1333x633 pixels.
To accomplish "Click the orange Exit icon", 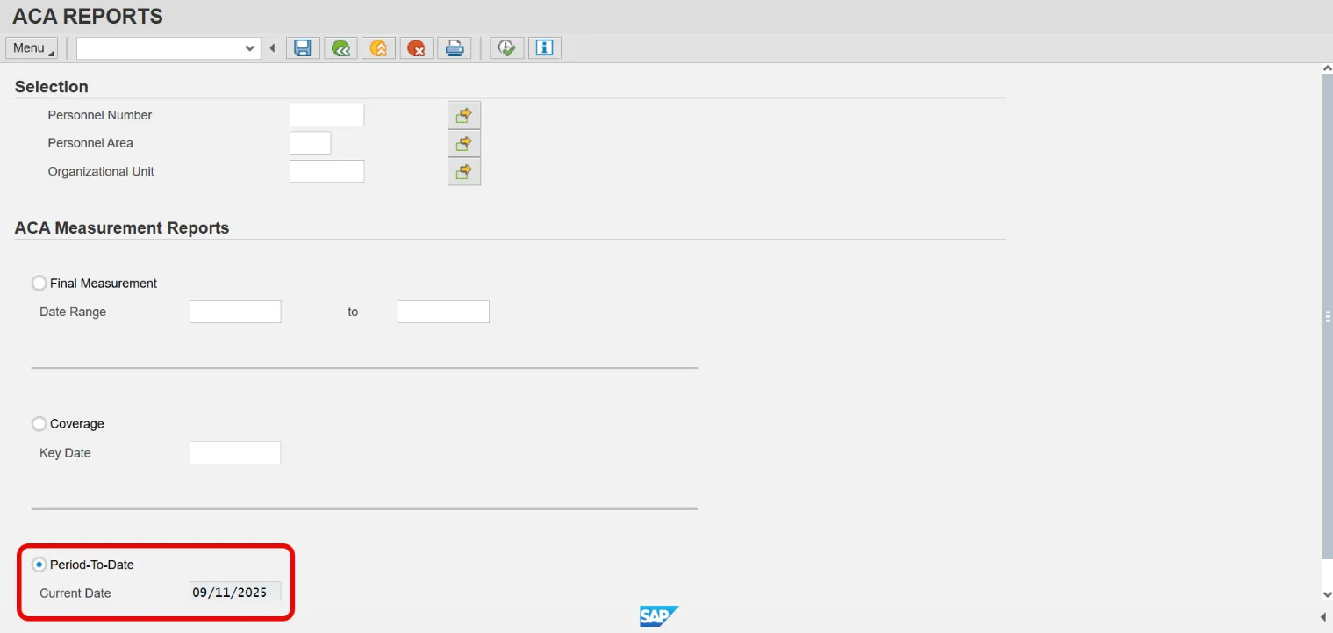I will (x=378, y=48).
